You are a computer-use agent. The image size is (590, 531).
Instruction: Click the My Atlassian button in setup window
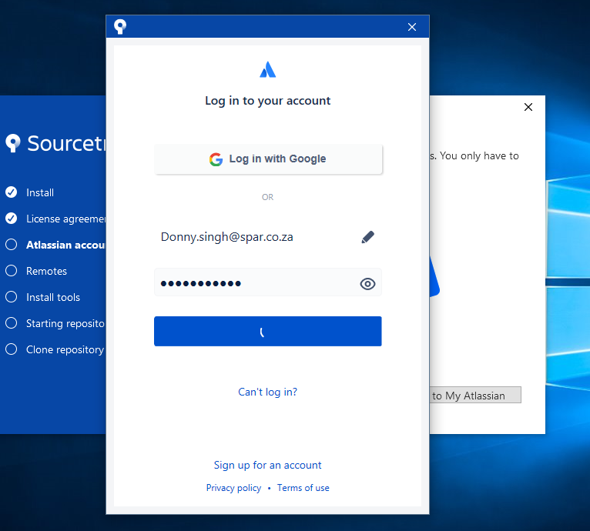pos(475,395)
